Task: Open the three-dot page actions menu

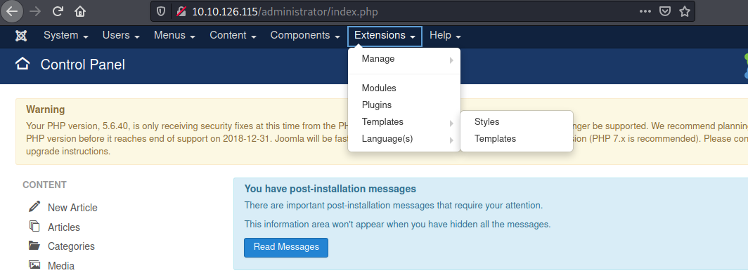Action: point(645,11)
